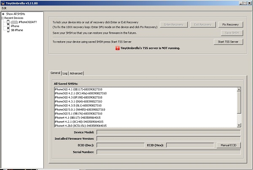Collapse the Recent Devices tree node
This screenshot has width=253, height=170.
pos(3,18)
